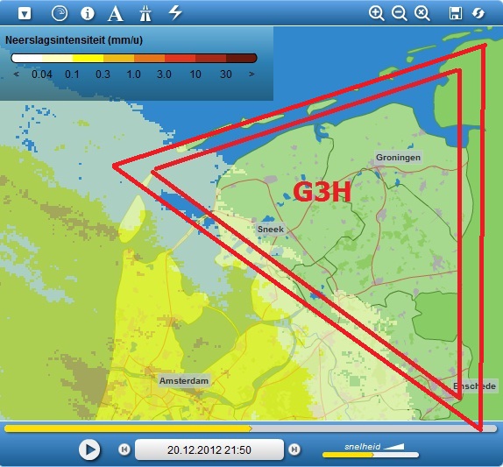Reset zoom with the X magnifier
This screenshot has height=467, width=503.
click(422, 13)
